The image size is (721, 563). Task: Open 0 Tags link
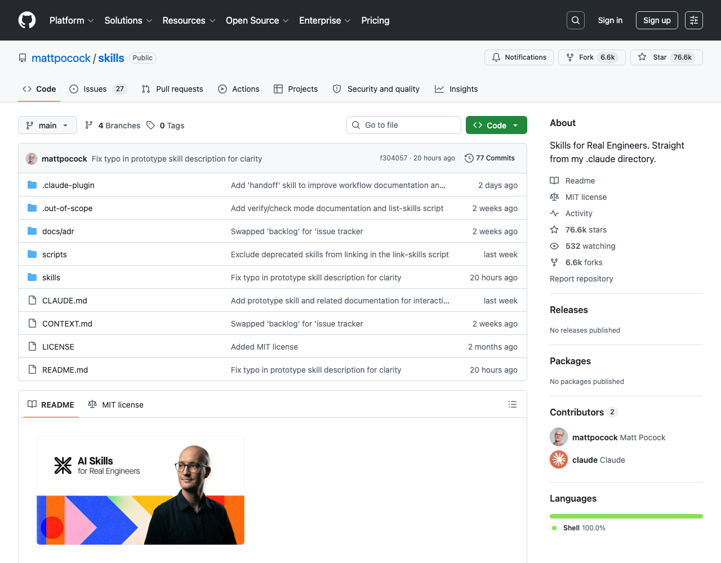pyautogui.click(x=166, y=125)
